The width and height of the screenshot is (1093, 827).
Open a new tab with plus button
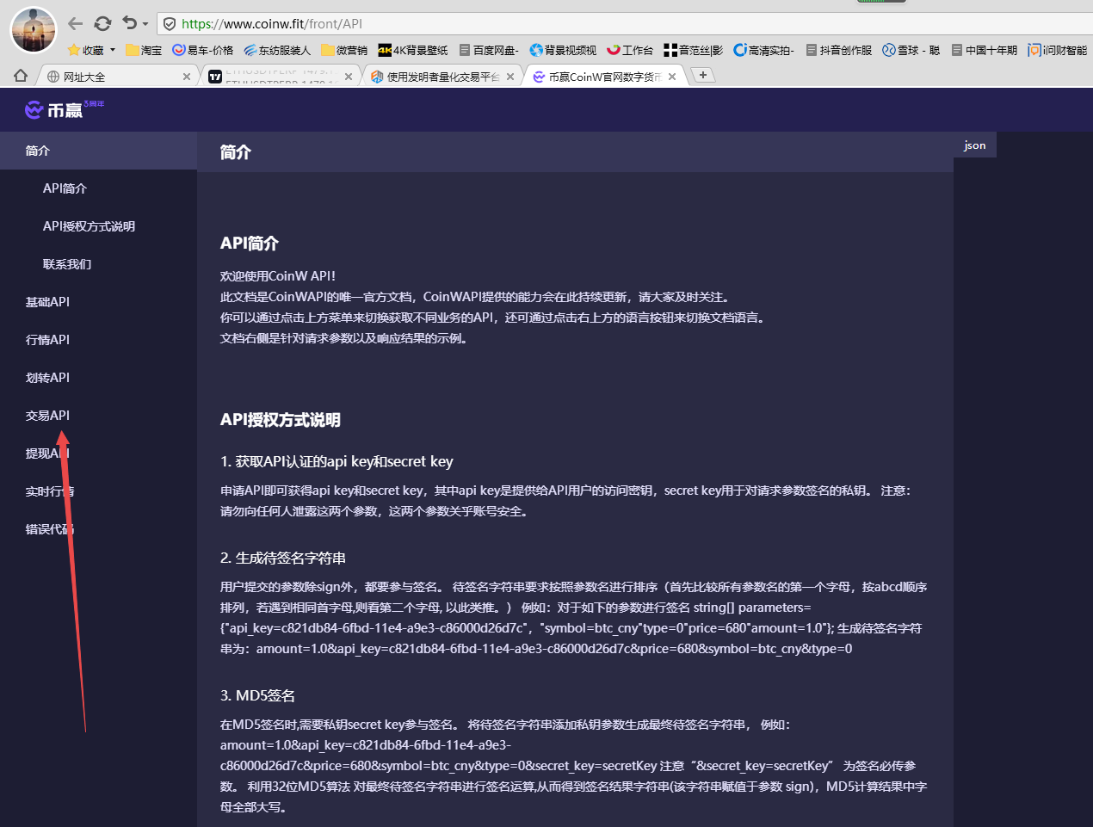pos(703,75)
